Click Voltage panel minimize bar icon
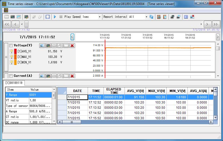 pos(54,46)
